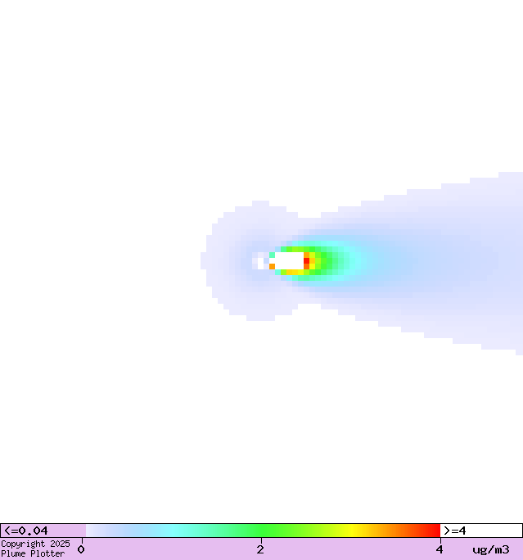Click the '2' tick label on the color scale
Screen dimensions: 523x560
pos(260,549)
